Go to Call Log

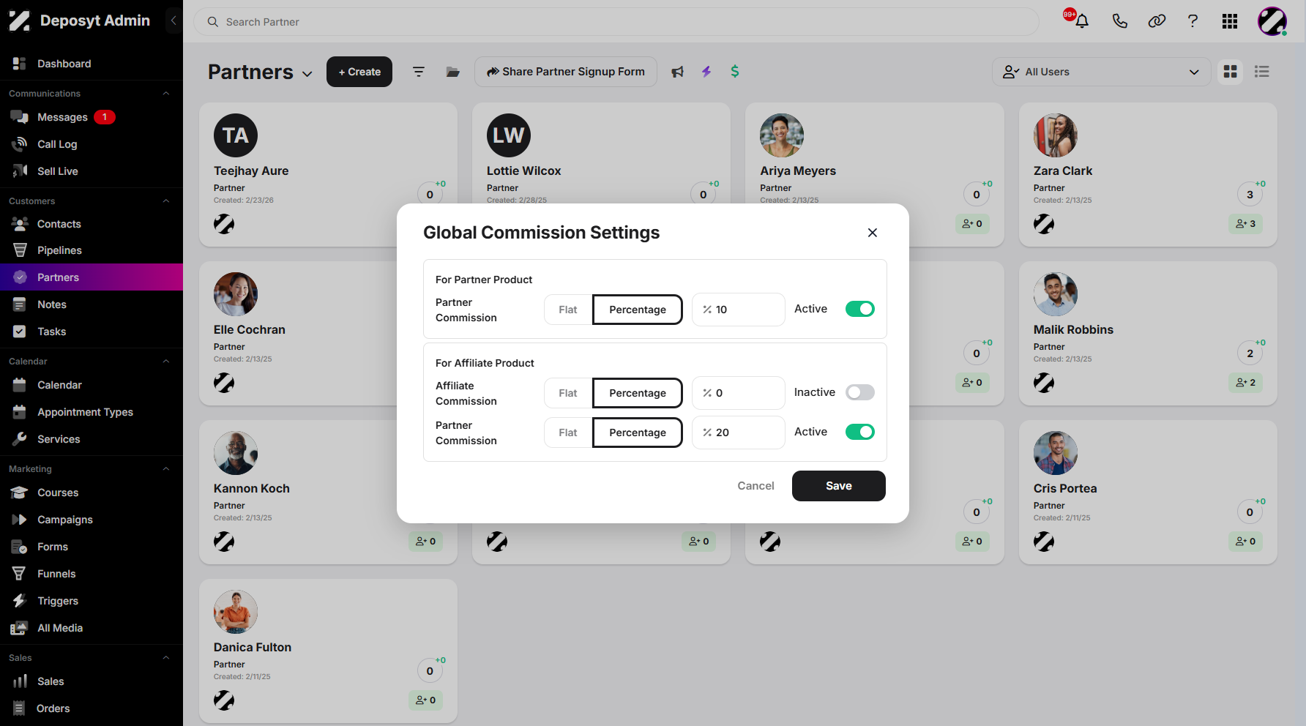tap(92, 144)
